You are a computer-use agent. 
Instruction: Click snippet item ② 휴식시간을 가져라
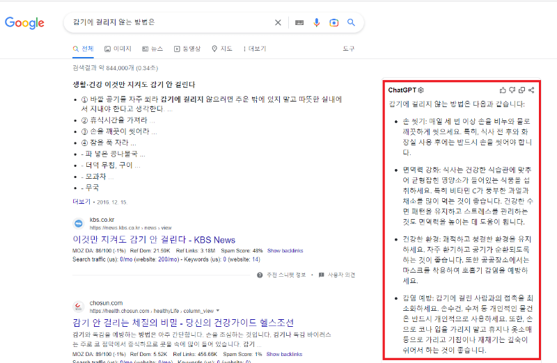pos(118,120)
